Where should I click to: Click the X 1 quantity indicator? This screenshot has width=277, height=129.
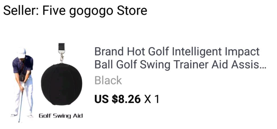[152, 99]
